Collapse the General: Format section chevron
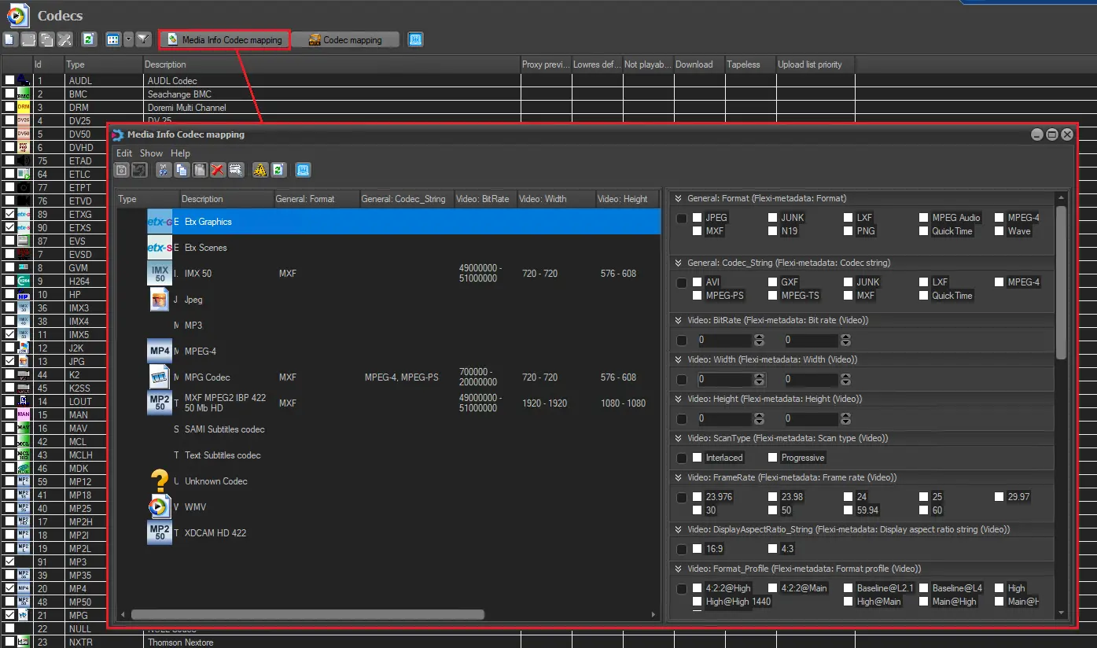Image resolution: width=1097 pixels, height=648 pixels. (678, 198)
